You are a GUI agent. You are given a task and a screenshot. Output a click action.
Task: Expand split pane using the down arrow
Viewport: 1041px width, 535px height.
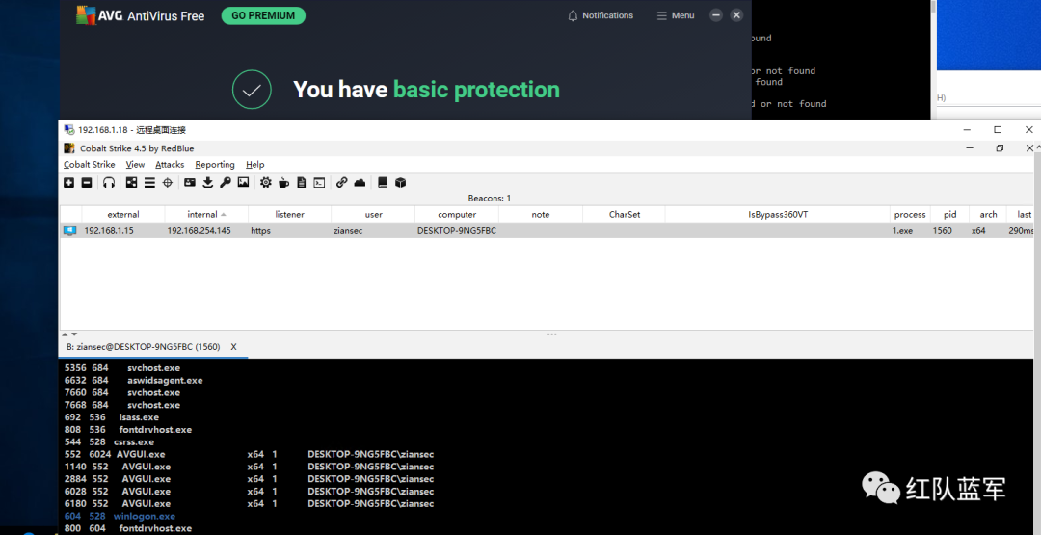coord(73,334)
